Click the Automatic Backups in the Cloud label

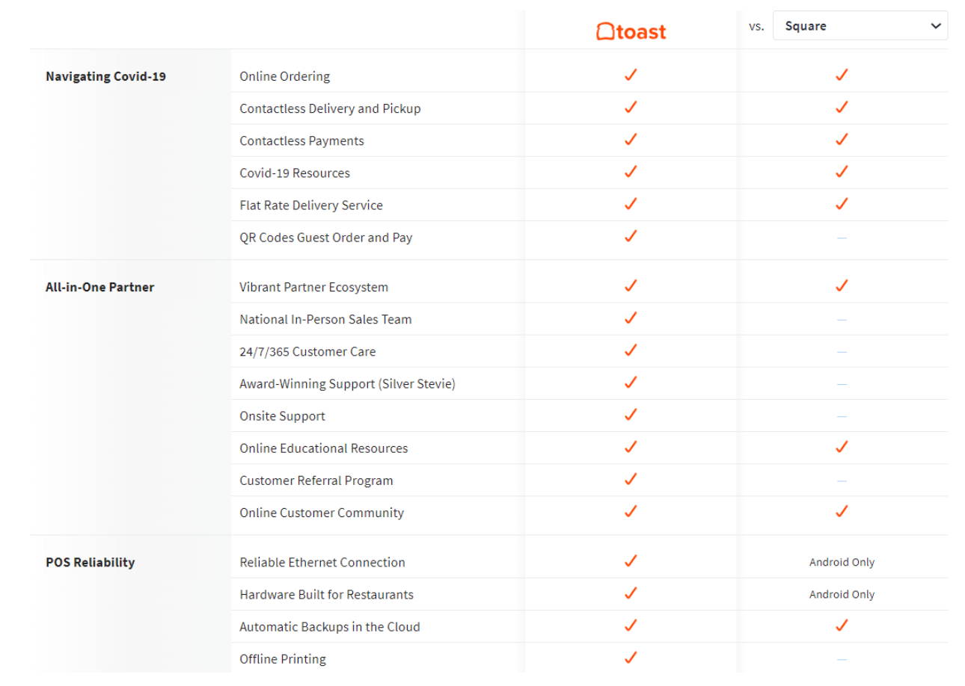point(330,627)
